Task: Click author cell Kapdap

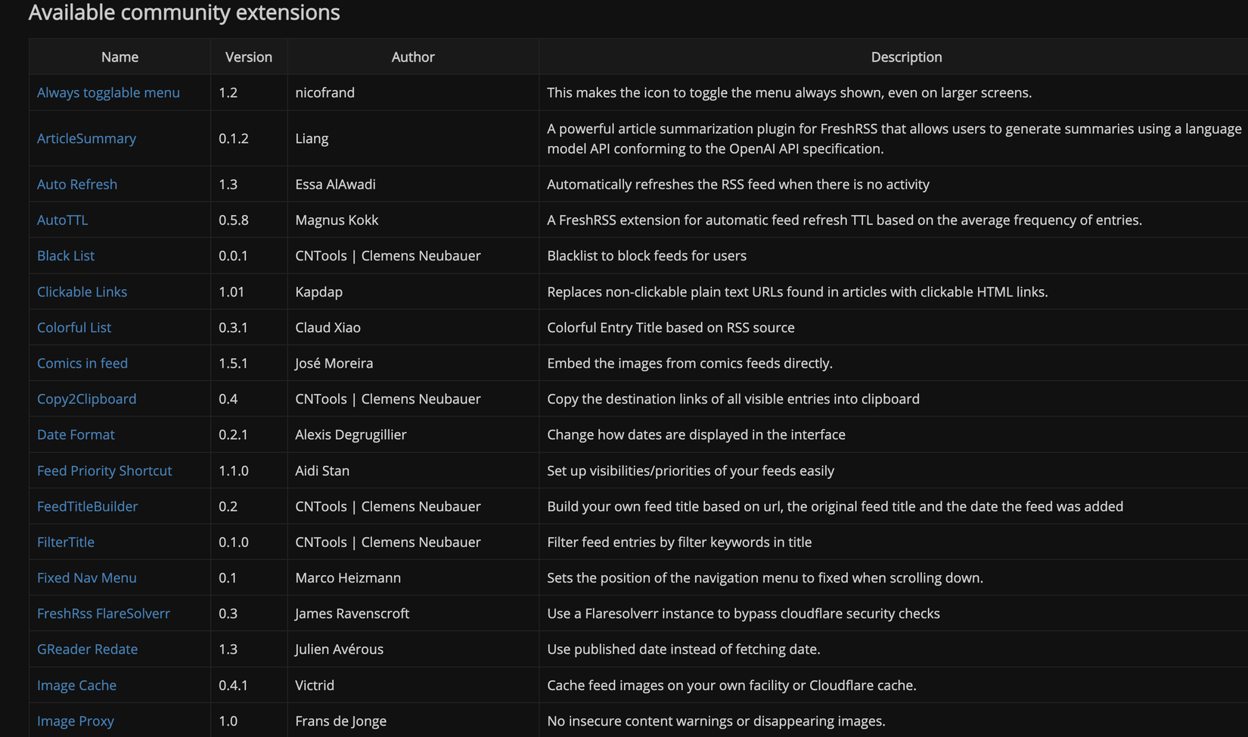Action: click(x=318, y=291)
